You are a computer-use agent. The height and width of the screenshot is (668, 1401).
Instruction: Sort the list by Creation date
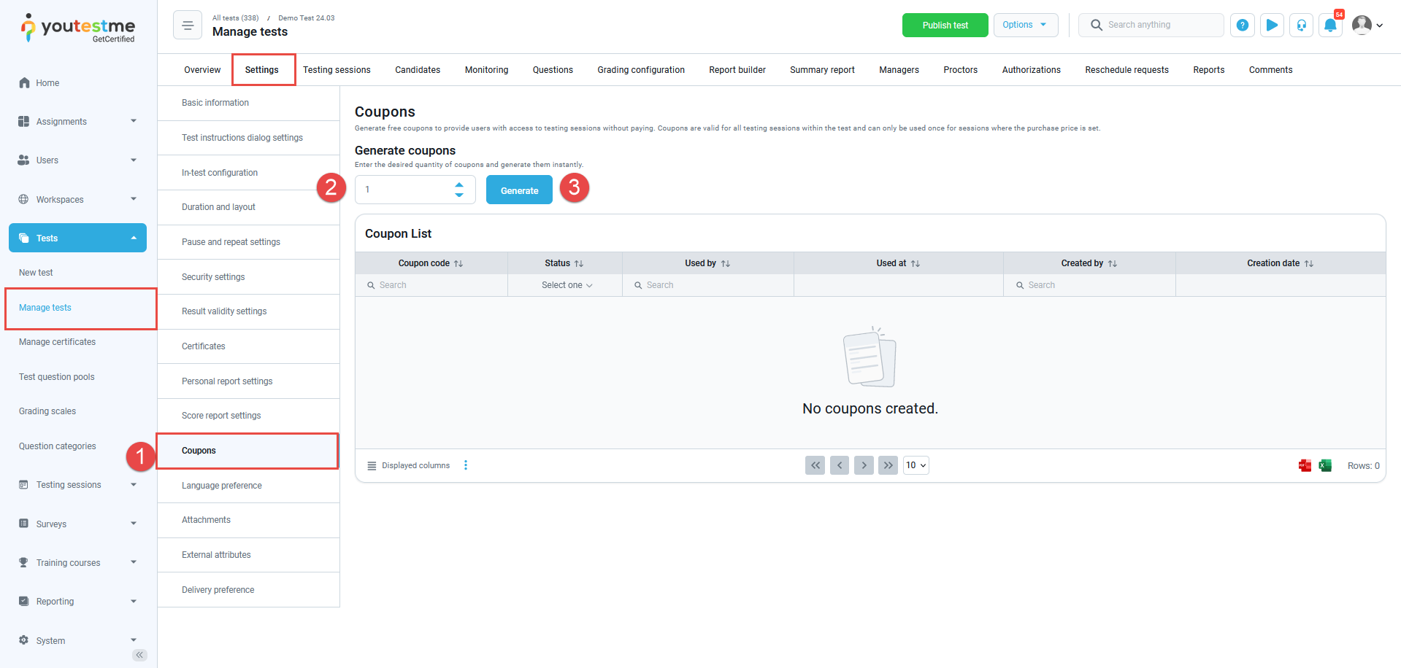pos(1309,264)
